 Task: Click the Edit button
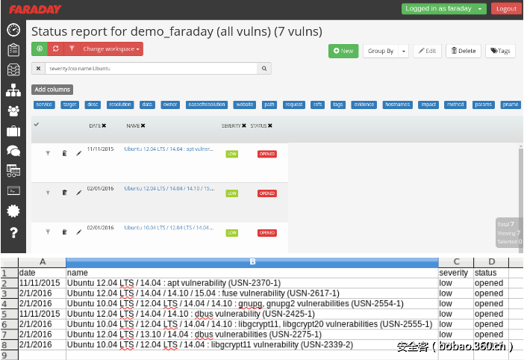coord(428,51)
